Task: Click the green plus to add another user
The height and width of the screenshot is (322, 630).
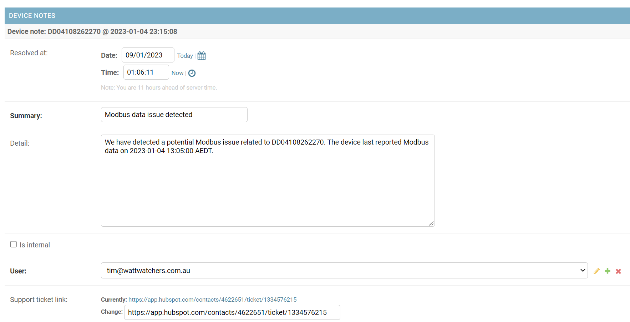Action: 608,271
